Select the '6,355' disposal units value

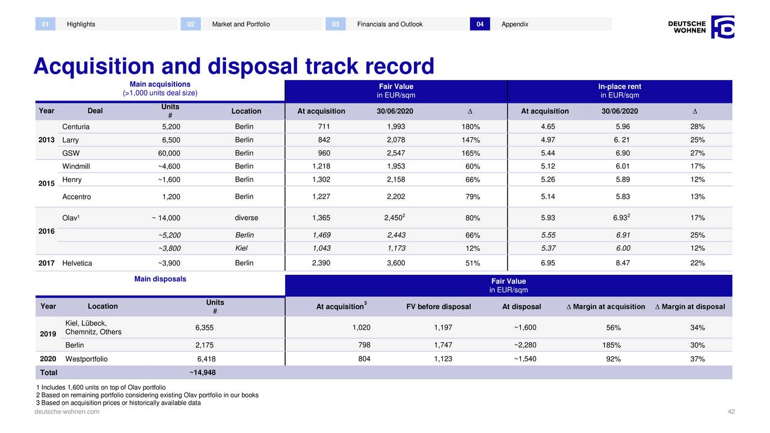click(205, 328)
